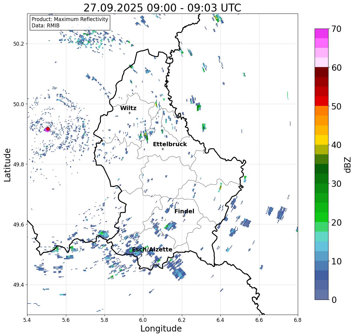Viewport: 355px width, 336px height.
Task: Click the colorbar tick value 10
Action: click(336, 261)
